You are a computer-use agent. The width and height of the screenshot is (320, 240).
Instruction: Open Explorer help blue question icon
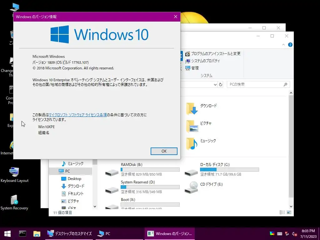(x=290, y=45)
